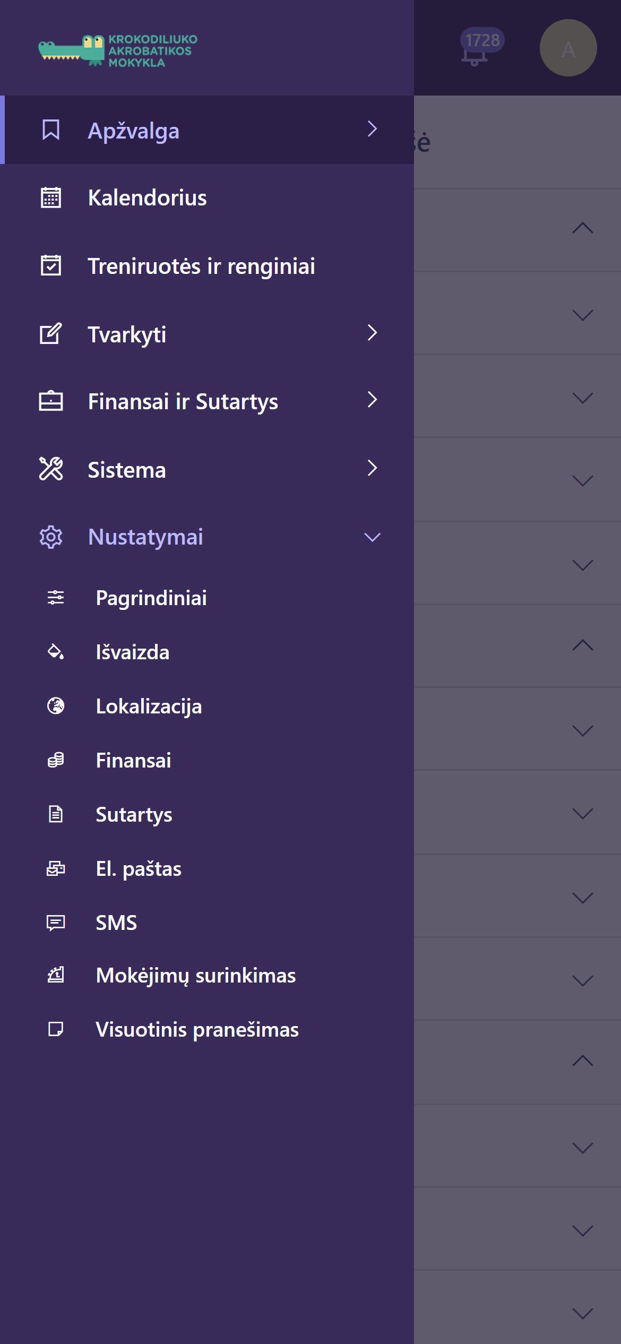Click the globe icon beside Lokalizacija
The image size is (621, 1344).
pos(56,706)
